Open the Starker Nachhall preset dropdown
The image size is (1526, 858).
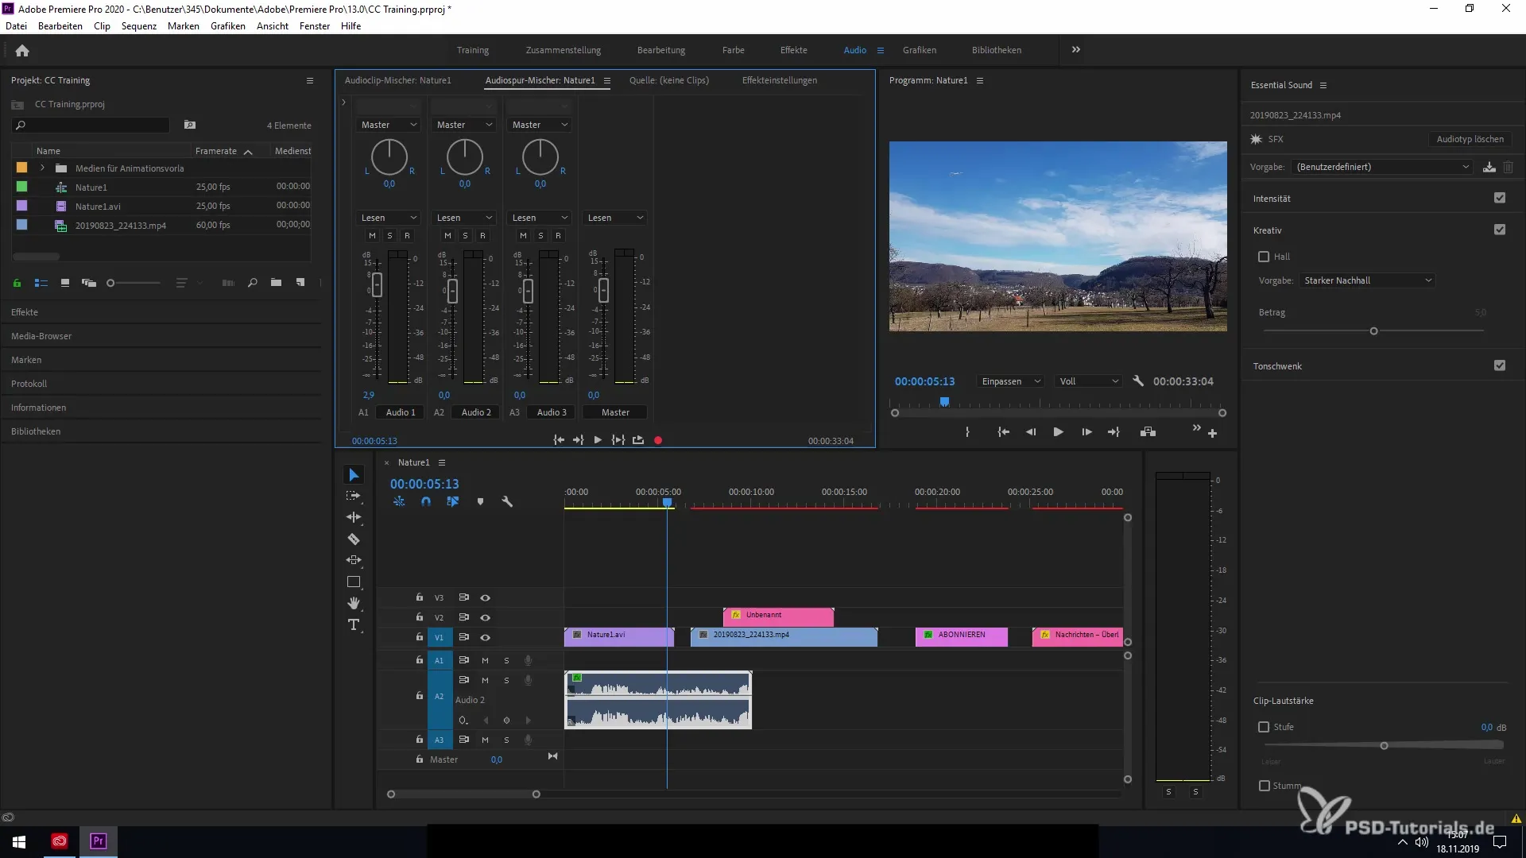point(1367,280)
